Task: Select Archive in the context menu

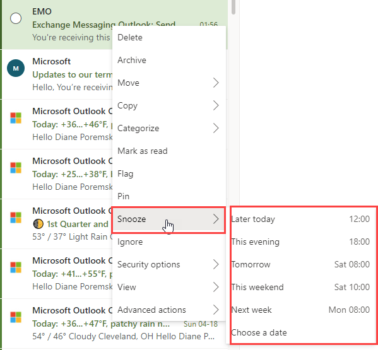Action: click(169, 60)
